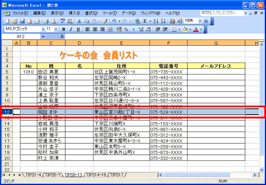Click the Undo arrow icon
The width and height of the screenshot is (266, 185).
click(114, 21)
